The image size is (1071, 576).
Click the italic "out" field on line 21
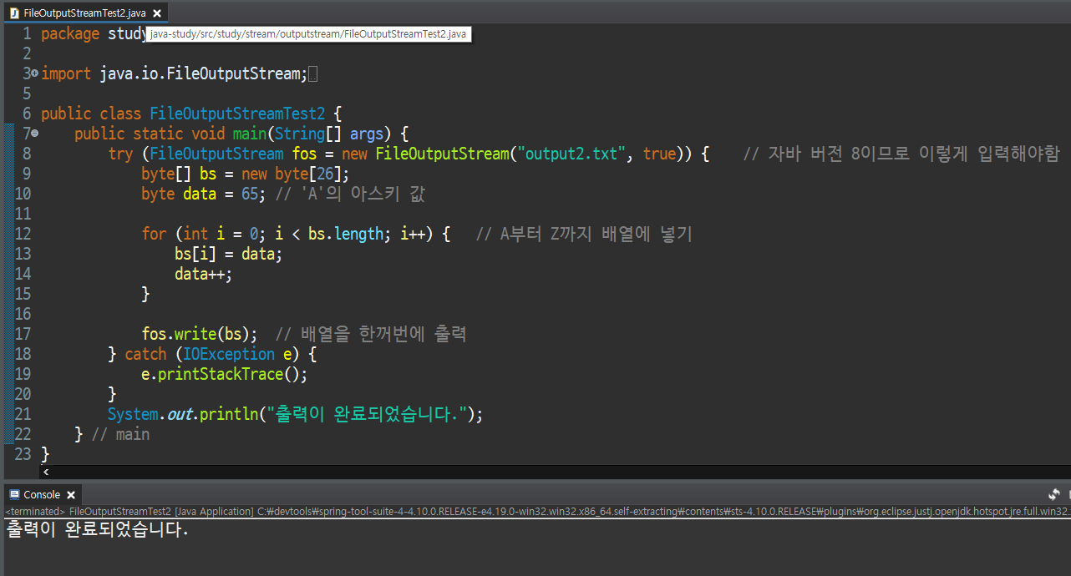click(x=179, y=415)
